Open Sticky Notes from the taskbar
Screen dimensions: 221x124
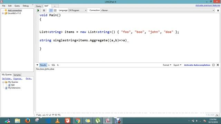pyautogui.click(x=88, y=121)
